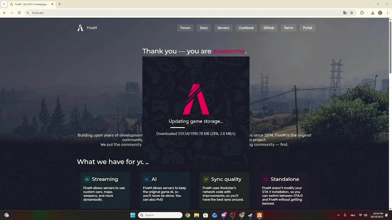Visit the GitHub link in navigation

(269, 28)
